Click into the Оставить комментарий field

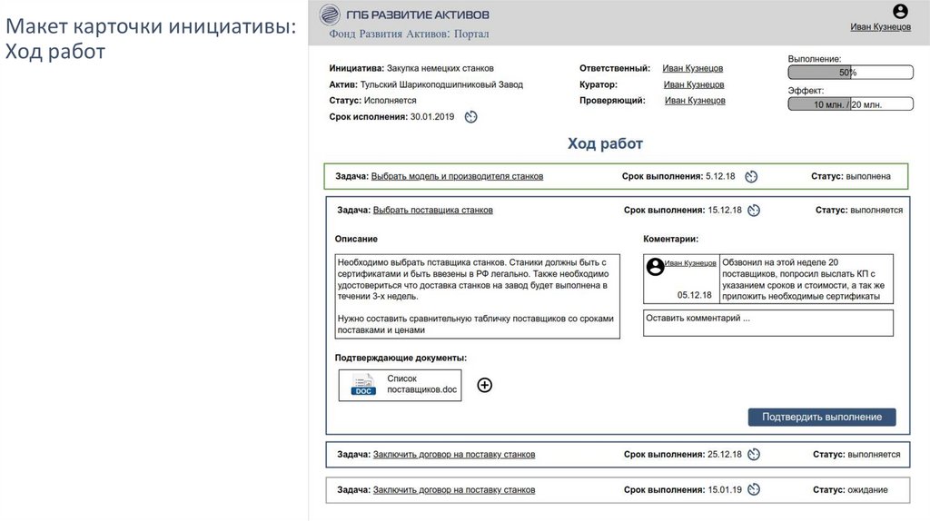coord(768,323)
